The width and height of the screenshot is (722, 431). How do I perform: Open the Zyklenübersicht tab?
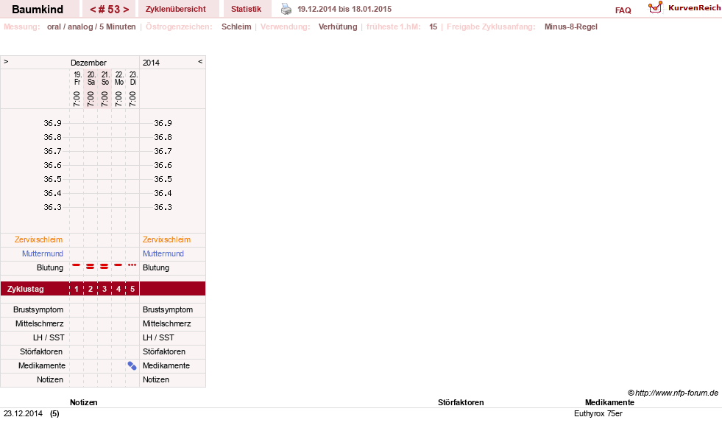pyautogui.click(x=175, y=9)
